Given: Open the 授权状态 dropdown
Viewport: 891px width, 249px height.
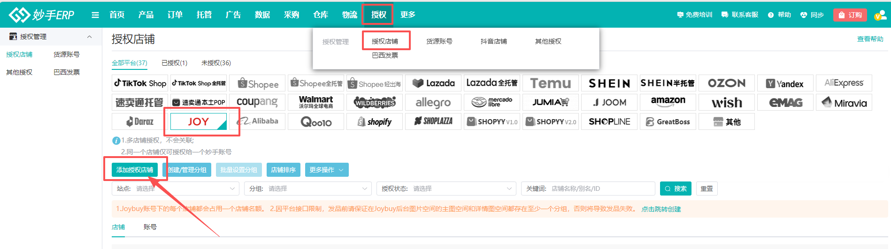Looking at the screenshot, I should [446, 189].
